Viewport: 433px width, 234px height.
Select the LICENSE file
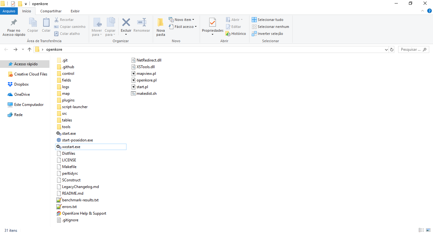pyautogui.click(x=67, y=160)
